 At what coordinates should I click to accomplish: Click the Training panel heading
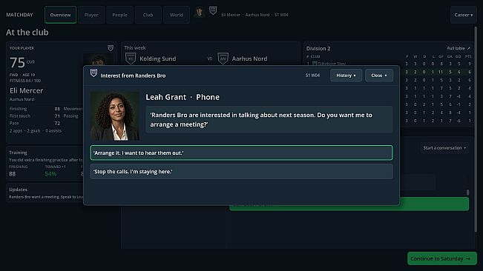coord(18,153)
